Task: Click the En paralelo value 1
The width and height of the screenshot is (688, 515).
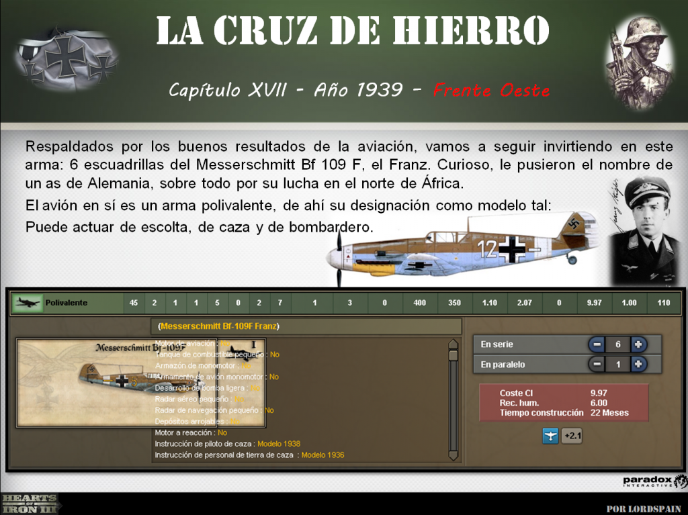Action: [618, 364]
